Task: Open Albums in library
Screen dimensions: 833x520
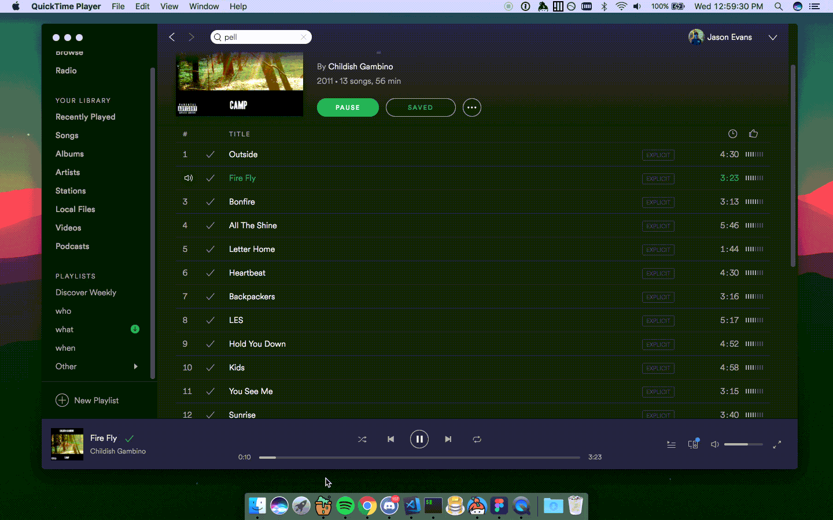Action: click(69, 154)
